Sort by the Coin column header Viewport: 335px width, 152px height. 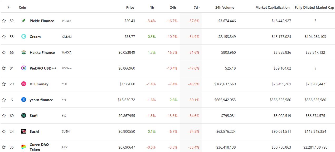coord(22,7)
